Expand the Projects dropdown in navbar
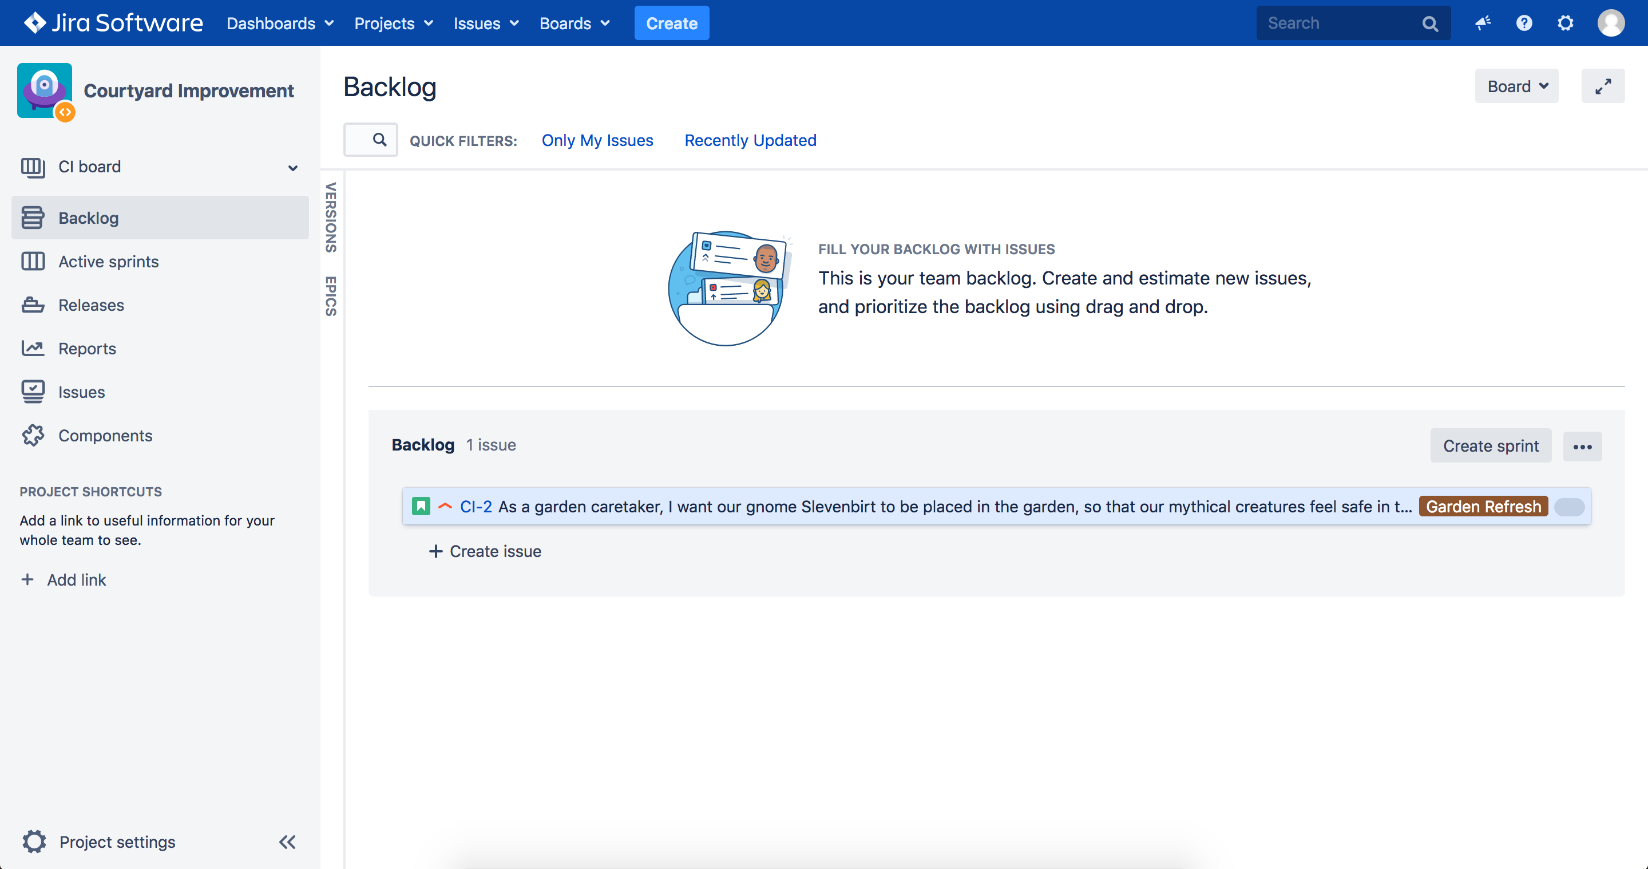 coord(394,23)
